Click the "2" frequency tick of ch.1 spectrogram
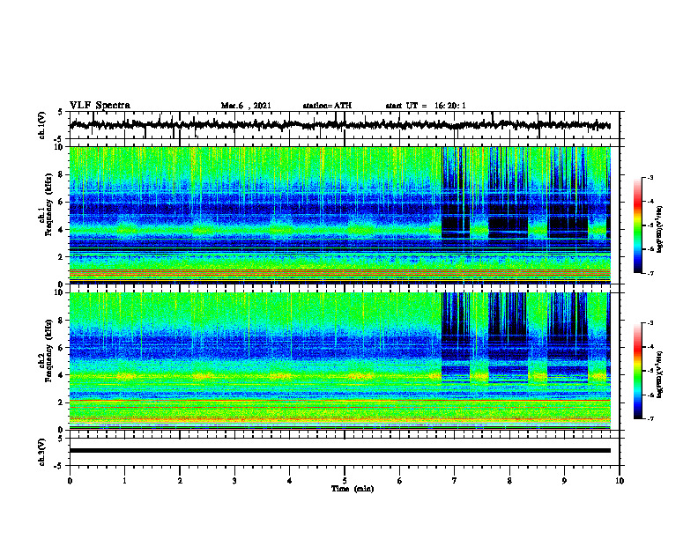This screenshot has width=698, height=539. [62, 256]
